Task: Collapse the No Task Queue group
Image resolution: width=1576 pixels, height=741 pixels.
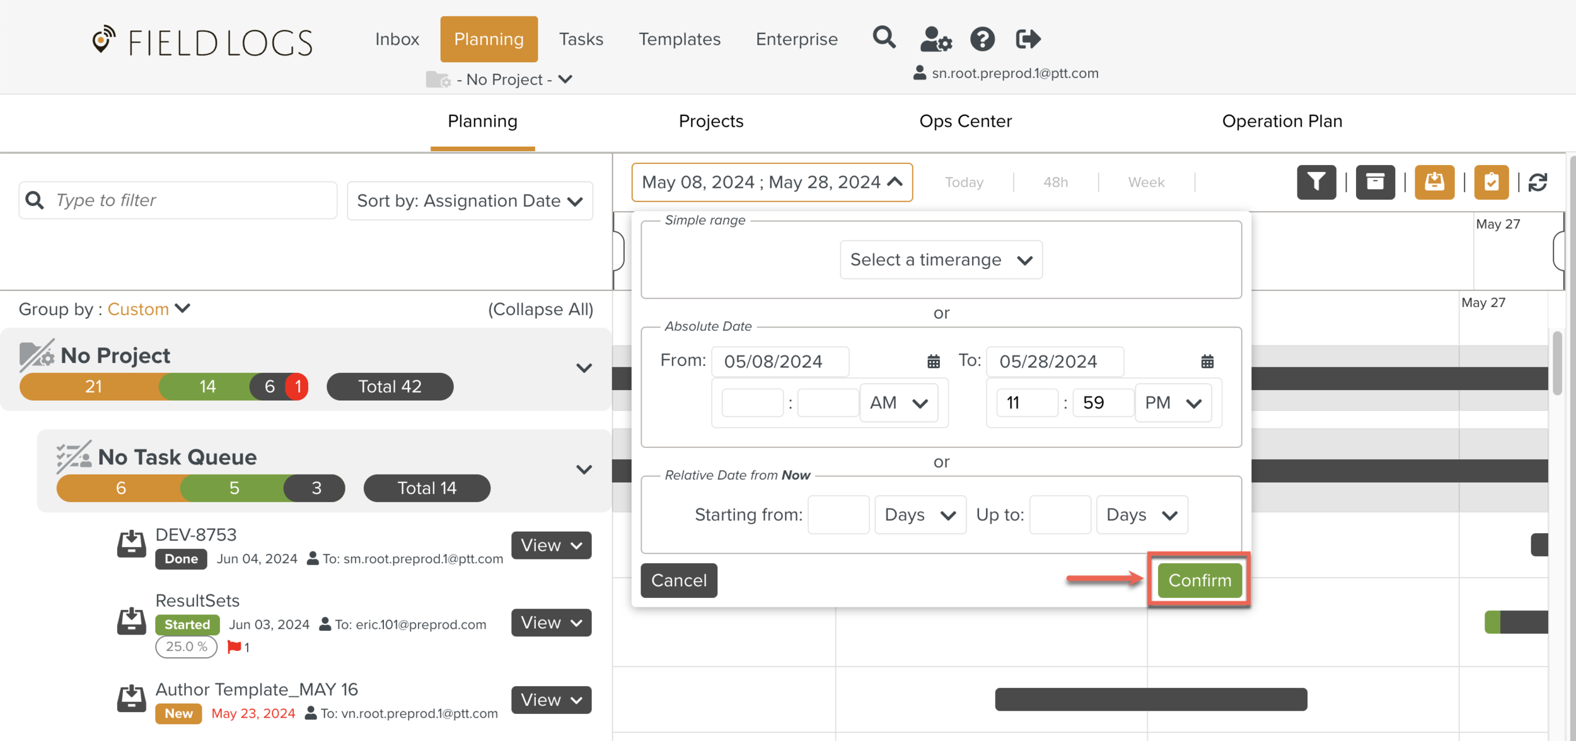Action: pyautogui.click(x=584, y=469)
